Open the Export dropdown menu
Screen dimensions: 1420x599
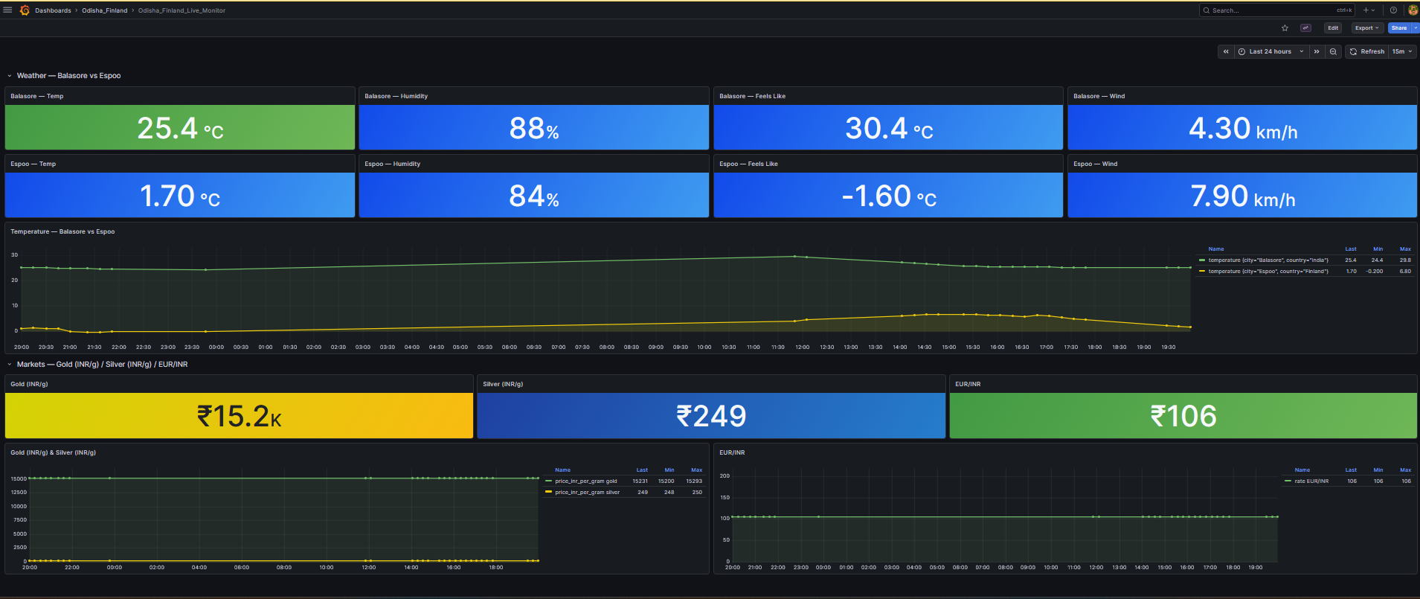coord(1366,28)
